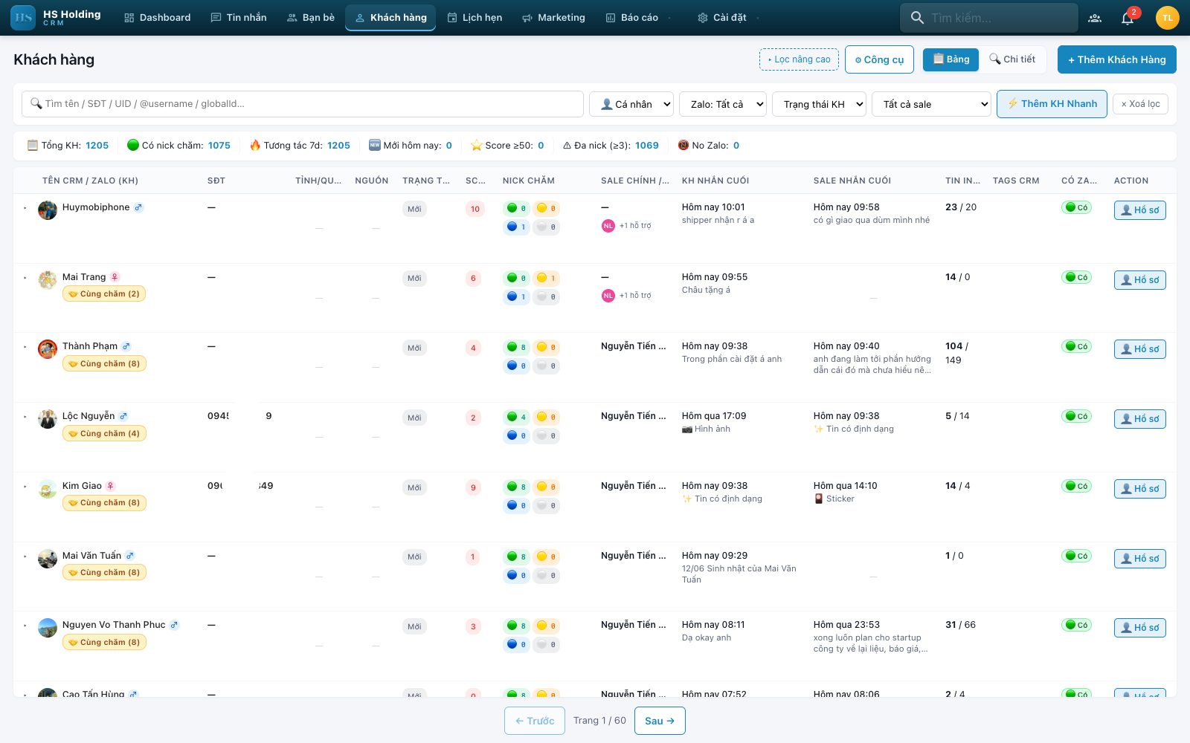The image size is (1190, 743).
Task: Click the green nick counter for Lộc Nguyễn
Action: [x=517, y=417]
